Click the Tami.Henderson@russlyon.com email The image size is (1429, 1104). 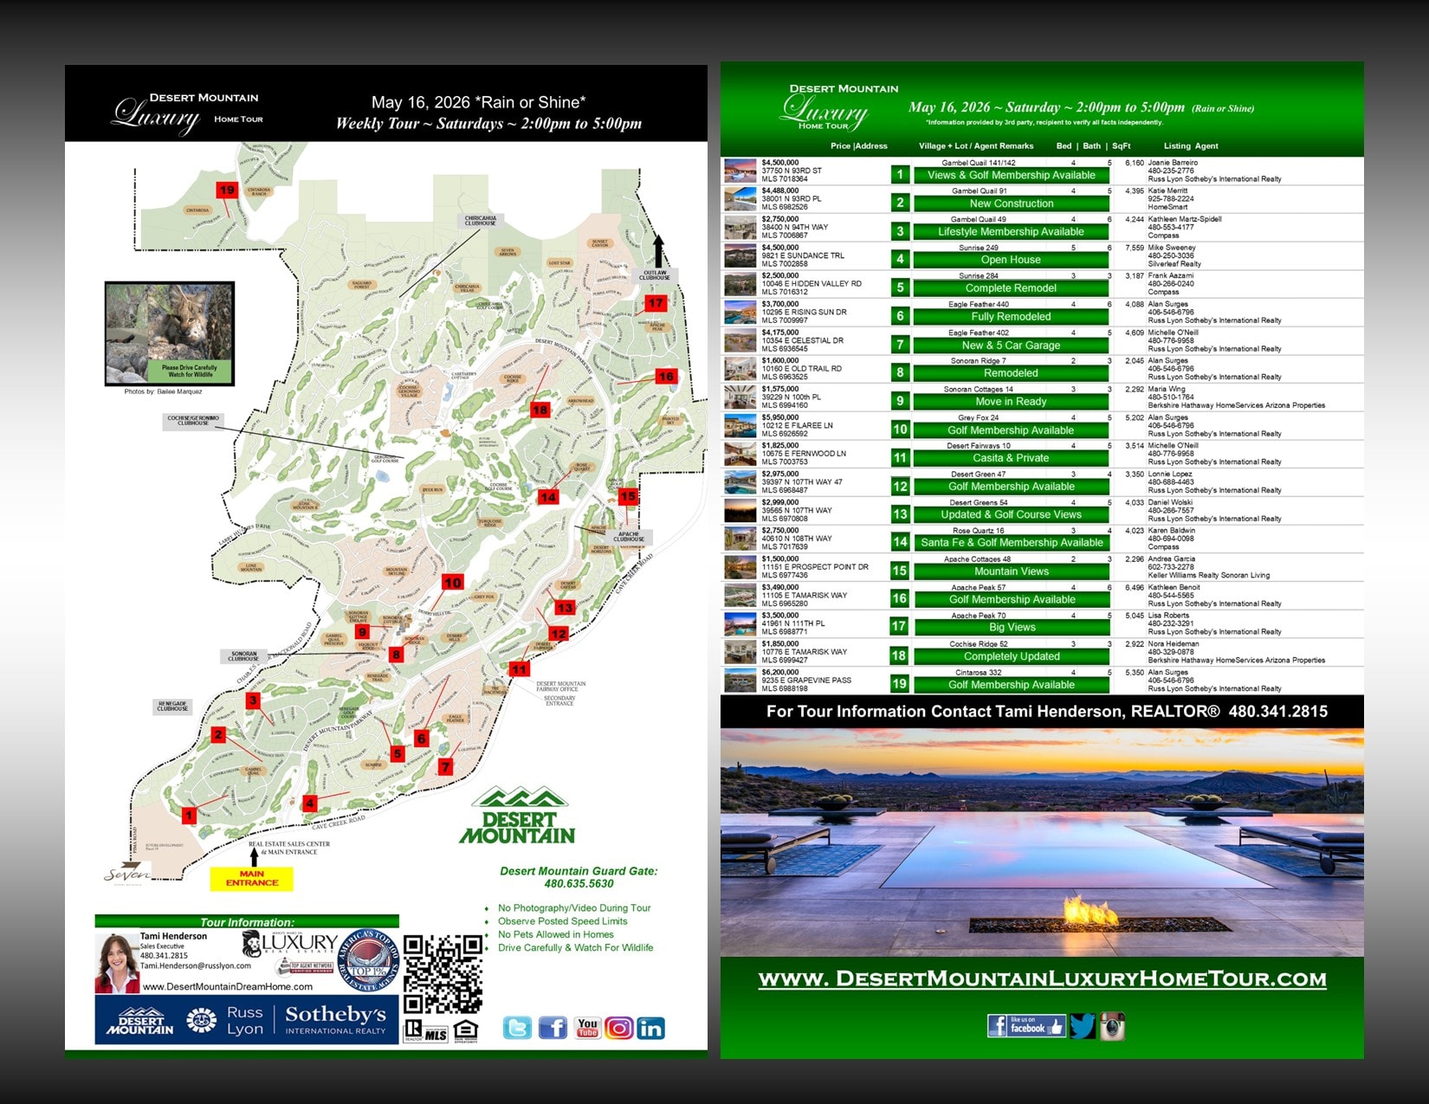(x=196, y=965)
